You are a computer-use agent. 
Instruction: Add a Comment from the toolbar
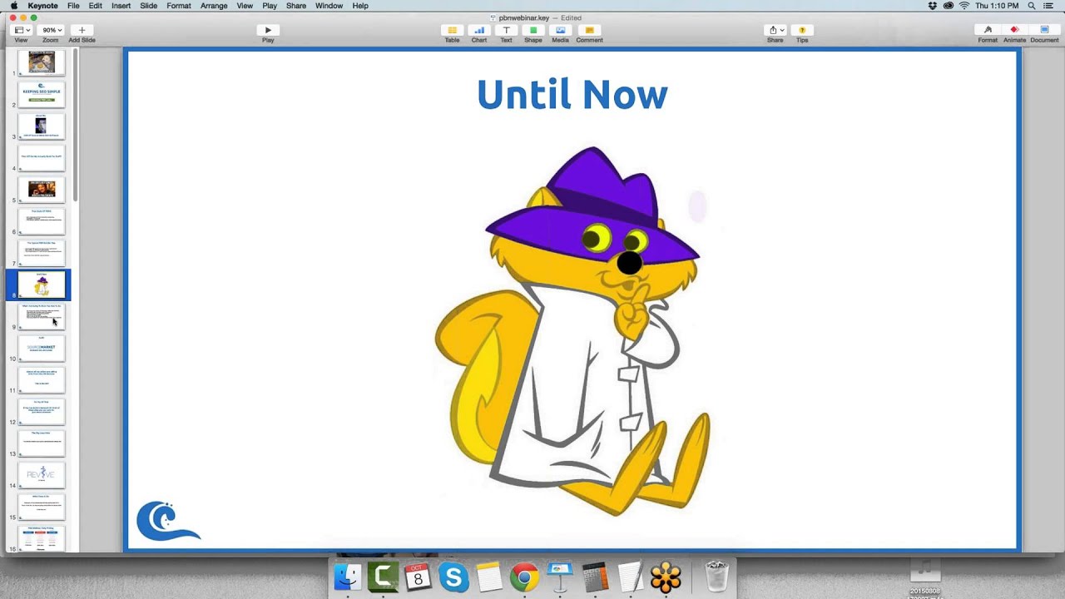589,30
